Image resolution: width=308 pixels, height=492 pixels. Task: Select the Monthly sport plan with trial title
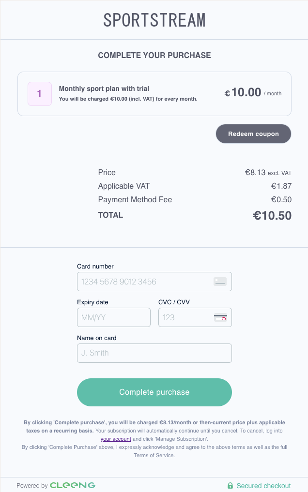point(104,89)
